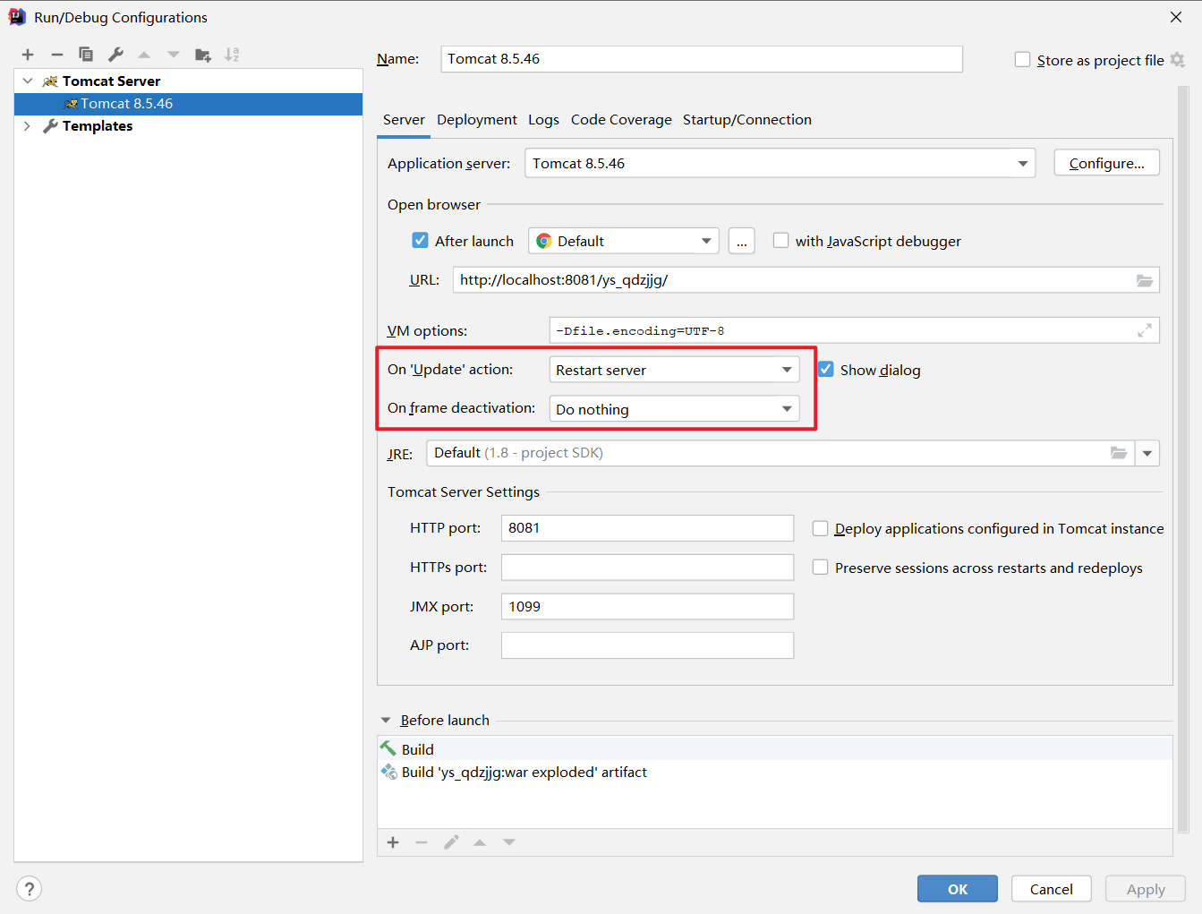1202x914 pixels.
Task: Move Before launch task up
Action: [x=480, y=842]
